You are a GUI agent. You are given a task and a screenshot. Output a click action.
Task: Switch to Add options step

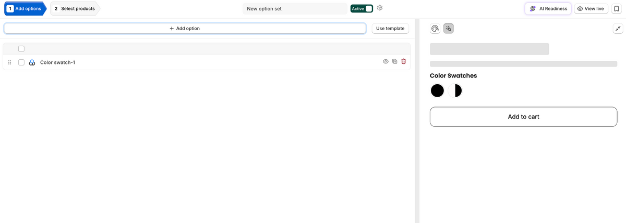(x=25, y=8)
